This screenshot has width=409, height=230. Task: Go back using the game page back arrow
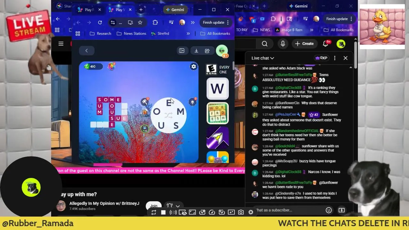click(x=86, y=50)
